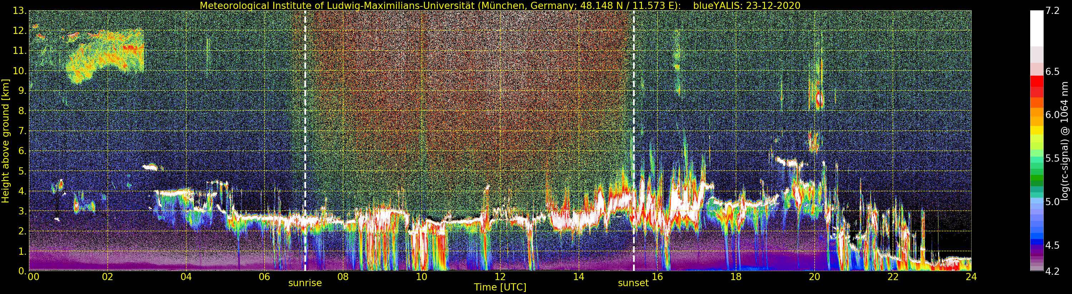
Task: Click the '10' tick on the time axis
Action: [x=422, y=277]
